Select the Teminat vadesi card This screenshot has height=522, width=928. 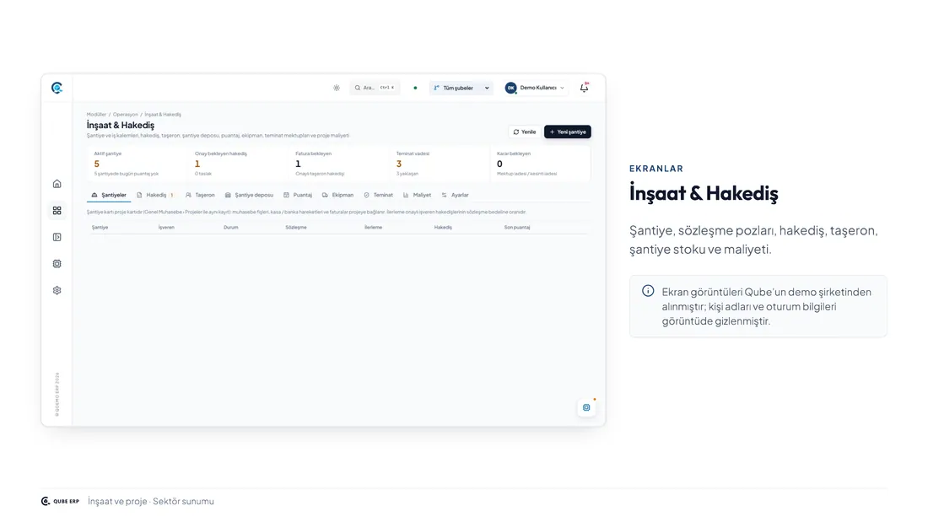click(440, 164)
